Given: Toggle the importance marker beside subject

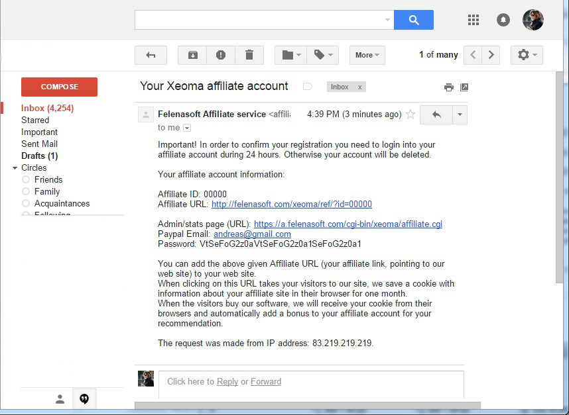Looking at the screenshot, I should 307,87.
